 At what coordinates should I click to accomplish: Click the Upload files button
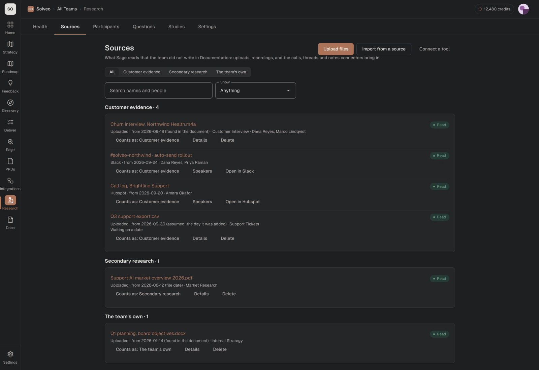336,49
